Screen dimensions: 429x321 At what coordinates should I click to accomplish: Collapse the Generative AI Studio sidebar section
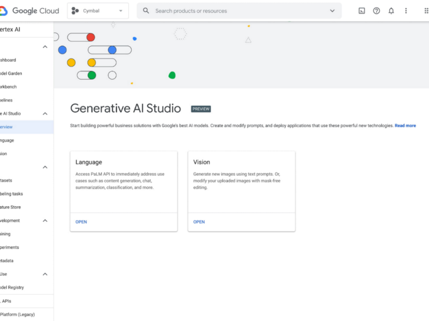coord(45,114)
